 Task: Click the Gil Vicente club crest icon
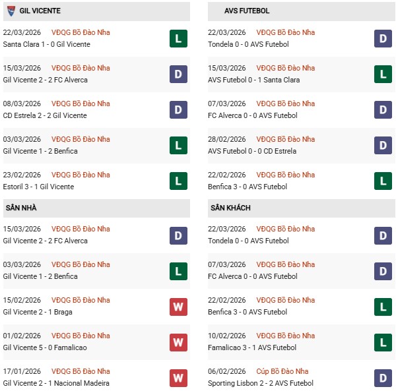[11, 11]
